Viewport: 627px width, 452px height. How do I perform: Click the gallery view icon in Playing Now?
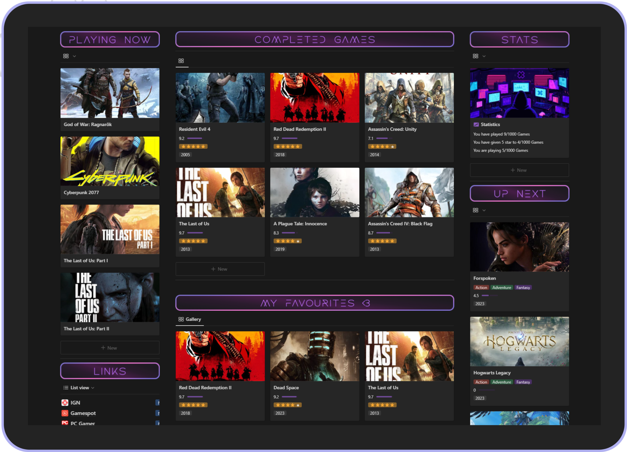(66, 56)
